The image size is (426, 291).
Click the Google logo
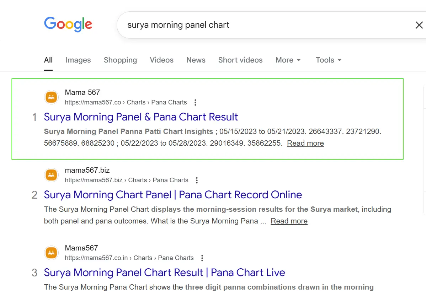coord(68,25)
